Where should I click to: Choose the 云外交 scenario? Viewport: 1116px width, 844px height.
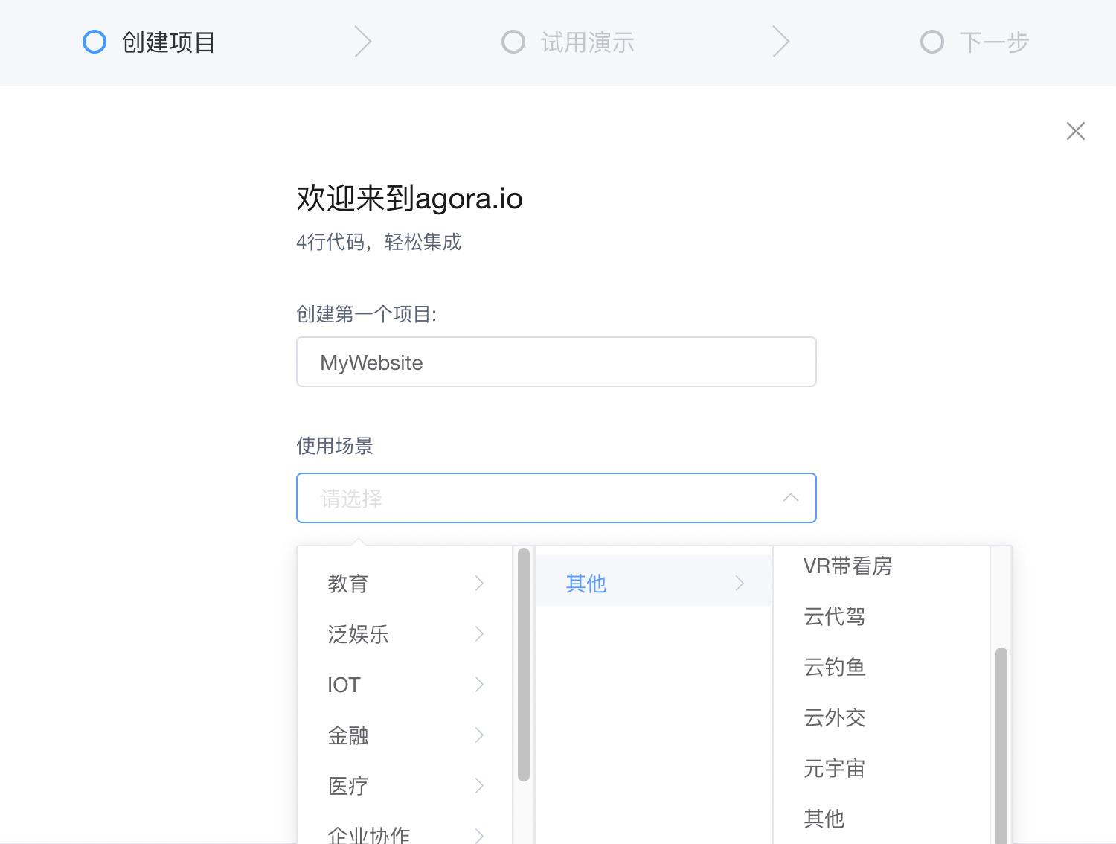coord(834,718)
